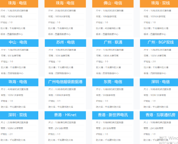Click 带宽：5M 独享带宽 in 中山·电信 card
The width and height of the screenshot is (178, 144).
coord(11,56)
